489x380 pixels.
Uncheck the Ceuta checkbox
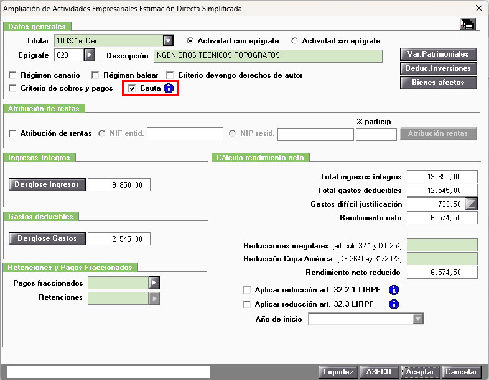(x=132, y=88)
